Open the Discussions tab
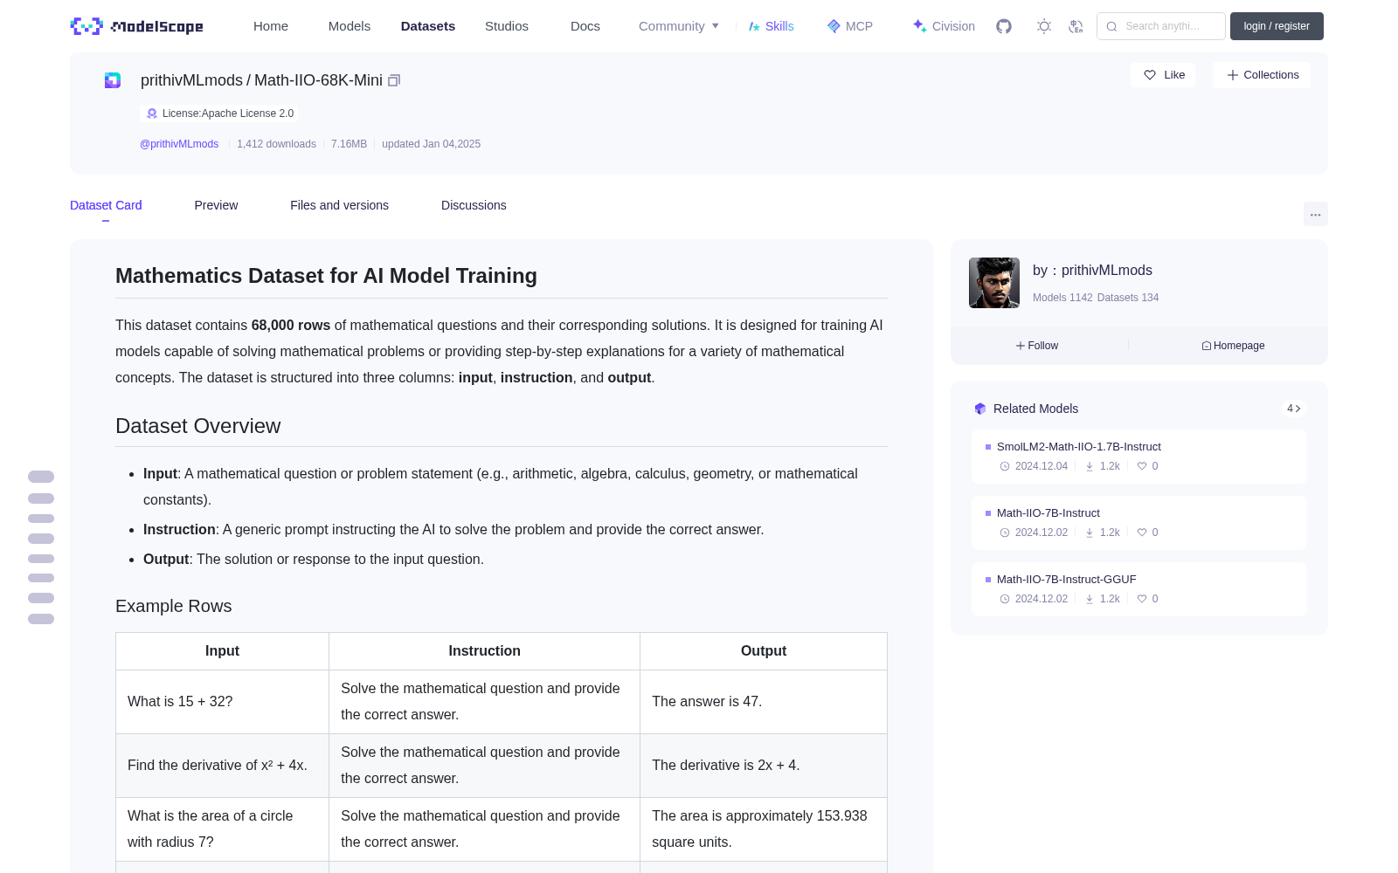 tap(474, 205)
